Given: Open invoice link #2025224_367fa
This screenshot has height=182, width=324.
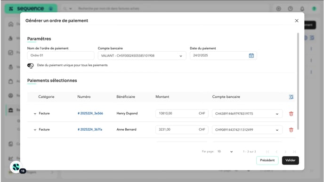Looking at the screenshot, I should pyautogui.click(x=90, y=129).
